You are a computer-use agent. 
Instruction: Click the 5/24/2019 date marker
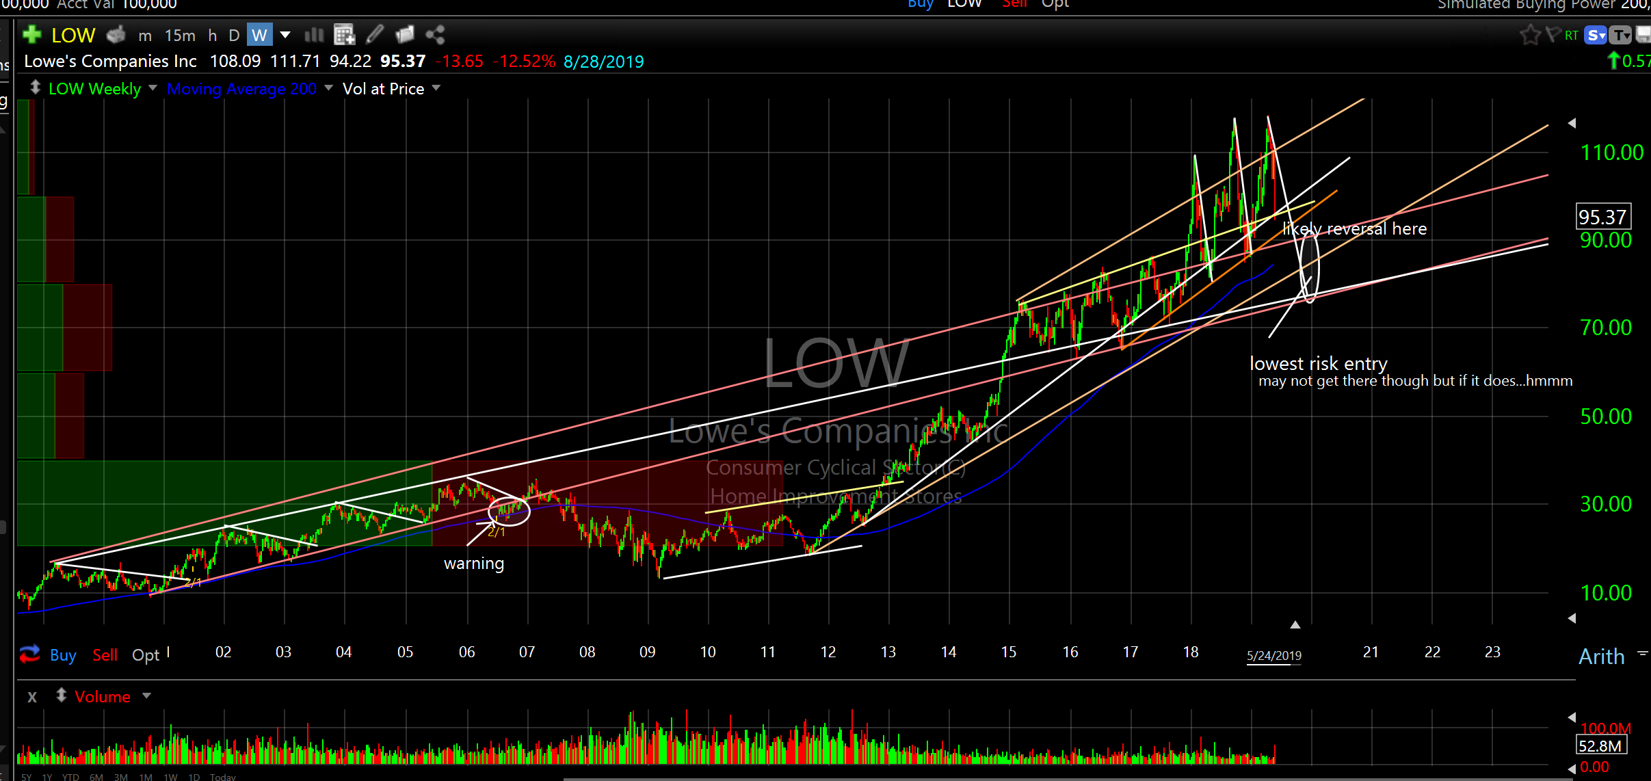(1273, 656)
